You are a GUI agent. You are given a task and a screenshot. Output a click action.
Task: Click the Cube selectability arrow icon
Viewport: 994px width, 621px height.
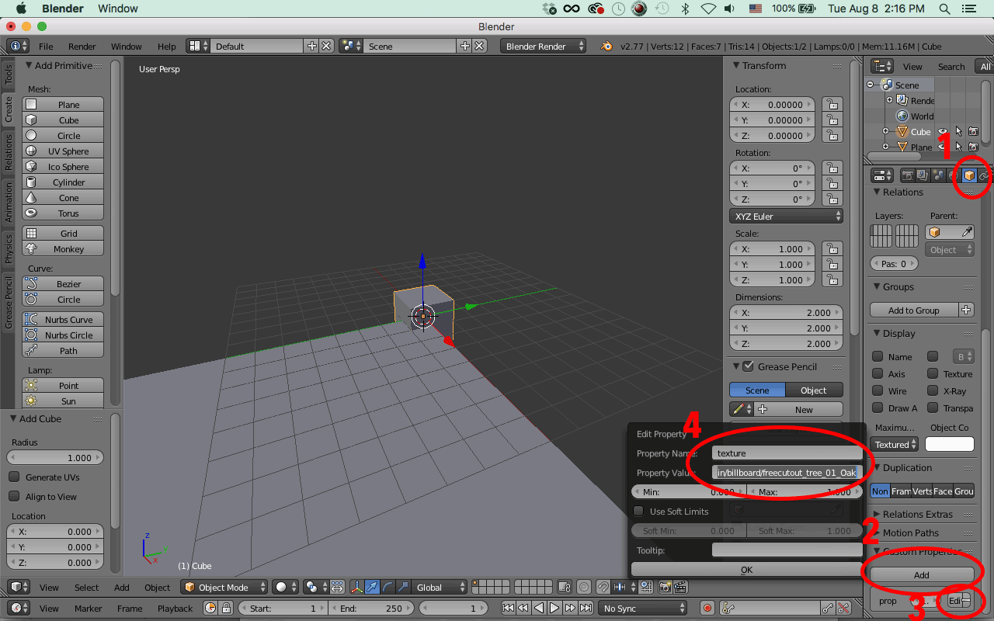958,131
